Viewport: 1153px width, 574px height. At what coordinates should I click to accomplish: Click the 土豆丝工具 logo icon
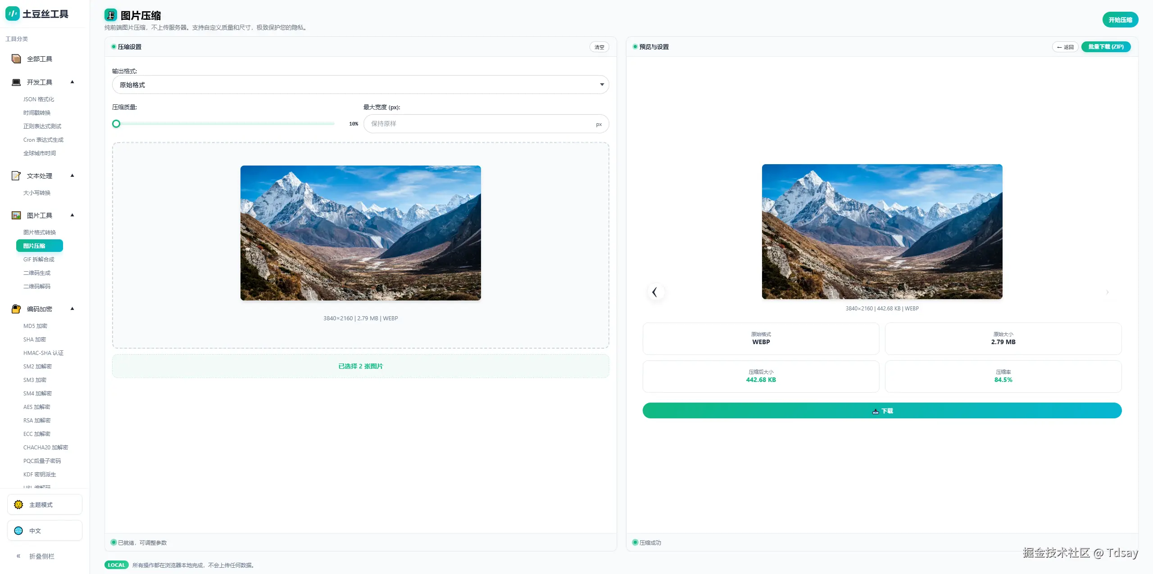(x=13, y=14)
